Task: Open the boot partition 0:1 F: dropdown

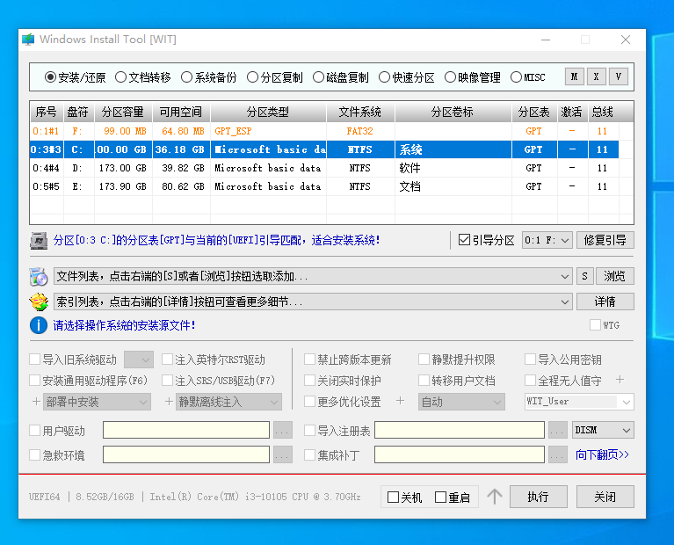Action: pyautogui.click(x=547, y=240)
